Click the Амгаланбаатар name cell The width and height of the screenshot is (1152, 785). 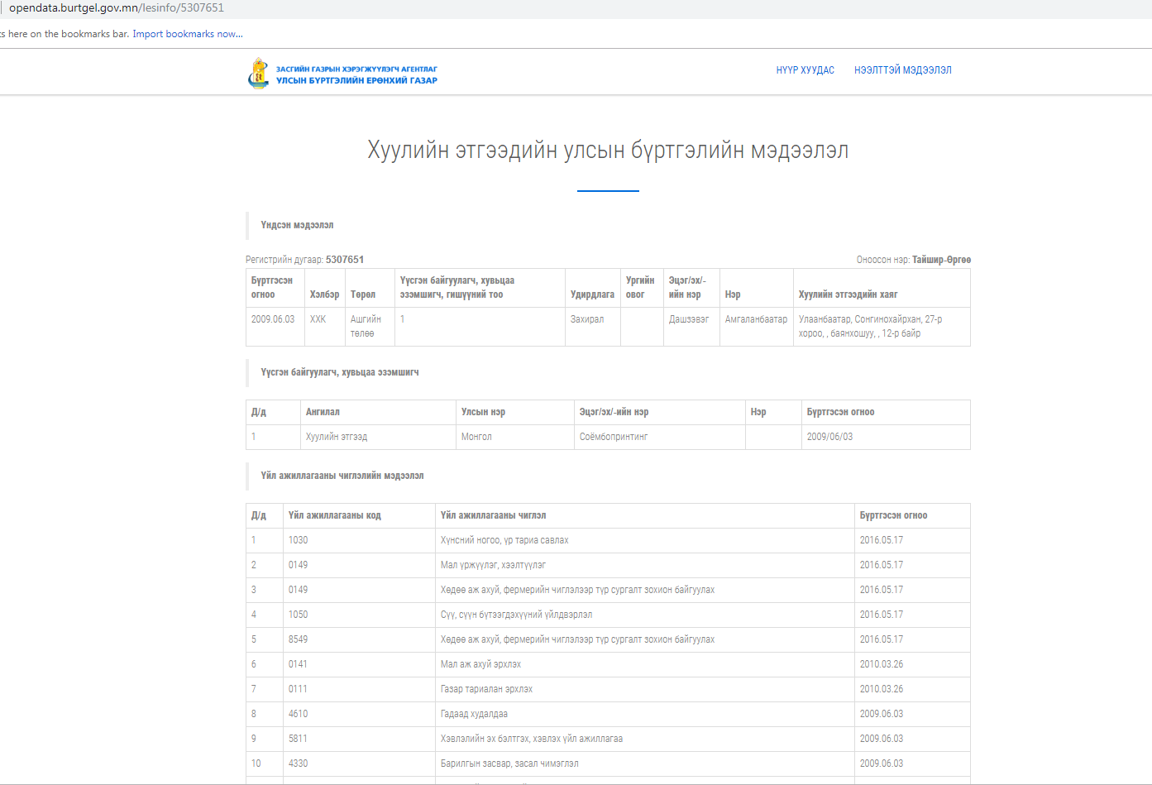click(x=756, y=319)
